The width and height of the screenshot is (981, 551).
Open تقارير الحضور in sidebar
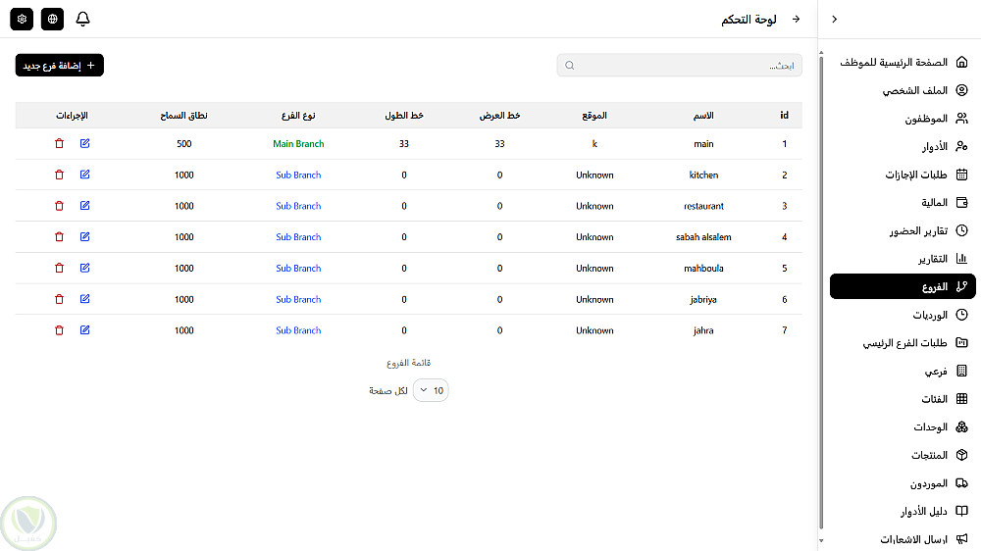coord(903,230)
